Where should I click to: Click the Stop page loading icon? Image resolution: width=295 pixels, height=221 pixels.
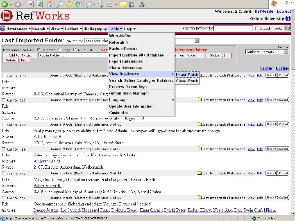pyautogui.click(x=30, y=4)
